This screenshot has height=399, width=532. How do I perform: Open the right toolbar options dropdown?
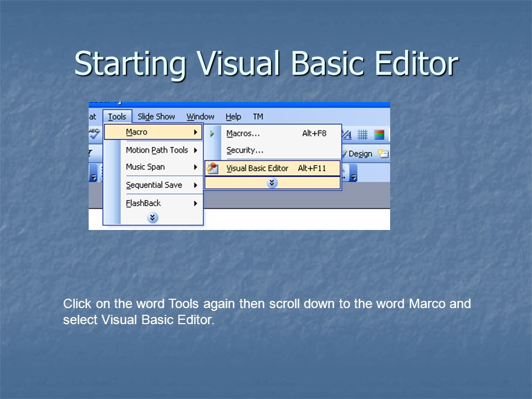353,173
